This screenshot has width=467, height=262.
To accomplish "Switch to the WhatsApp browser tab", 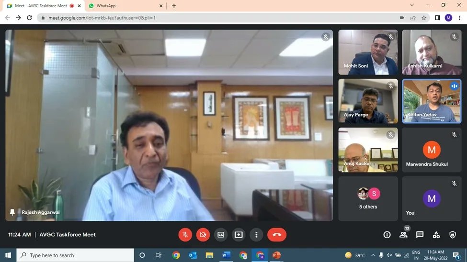I will [125, 6].
